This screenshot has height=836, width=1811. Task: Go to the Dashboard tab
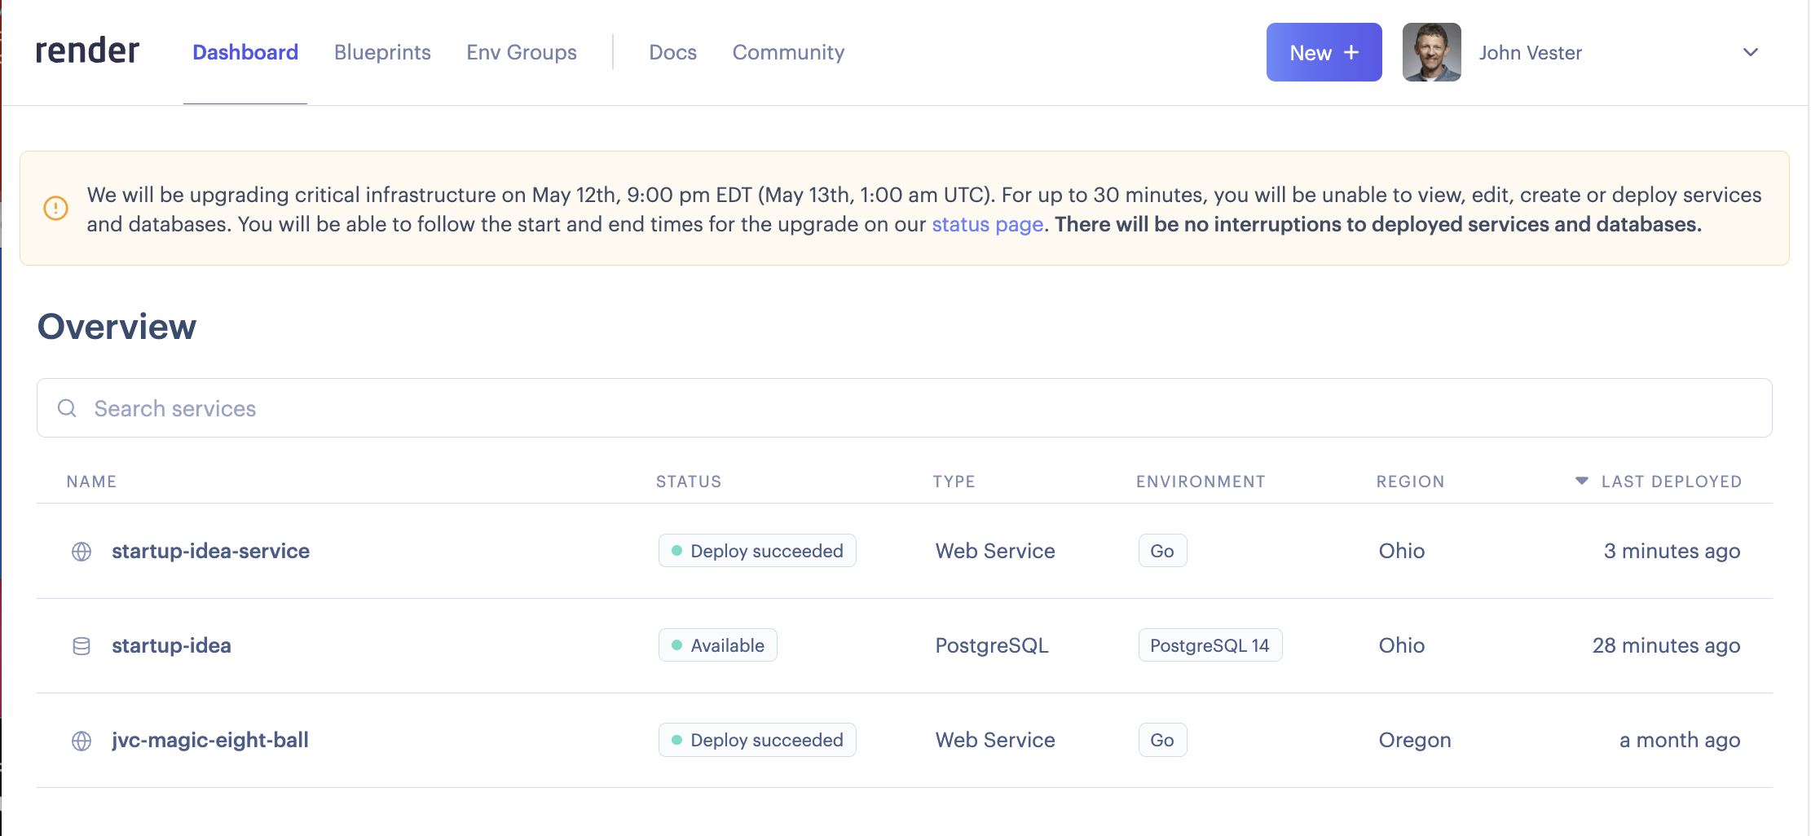pyautogui.click(x=245, y=52)
